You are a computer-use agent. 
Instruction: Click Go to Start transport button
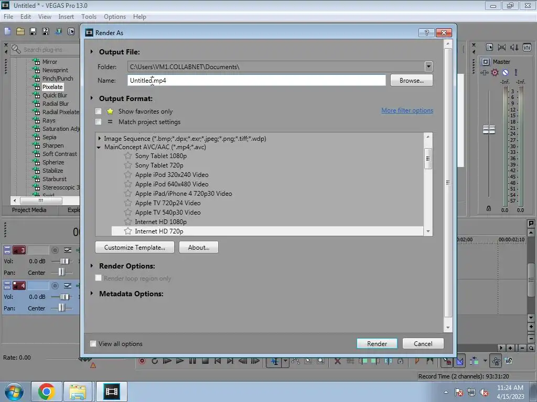point(218,361)
